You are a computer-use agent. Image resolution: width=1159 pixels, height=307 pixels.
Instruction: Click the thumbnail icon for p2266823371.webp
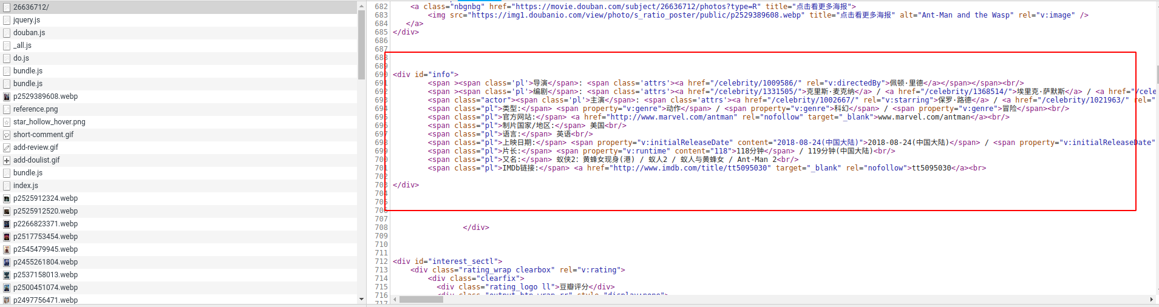pyautogui.click(x=7, y=224)
